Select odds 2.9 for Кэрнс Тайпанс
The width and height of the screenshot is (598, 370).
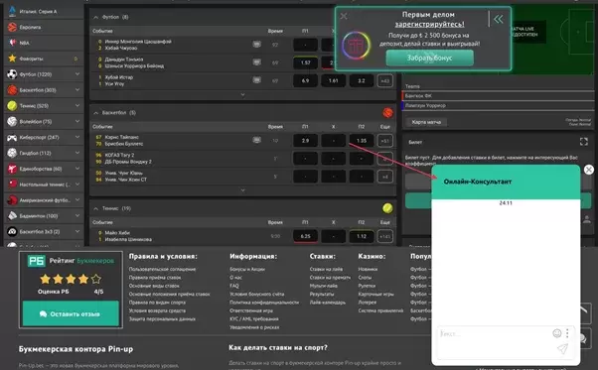coord(305,141)
